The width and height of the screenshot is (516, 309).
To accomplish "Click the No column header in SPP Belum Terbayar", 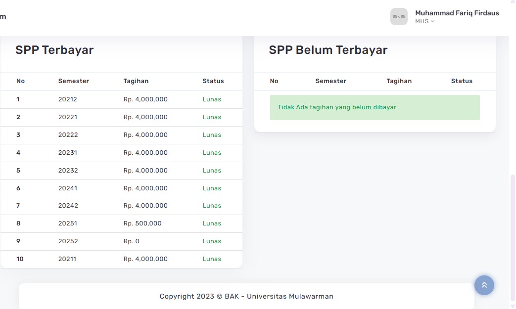I will 274,81.
